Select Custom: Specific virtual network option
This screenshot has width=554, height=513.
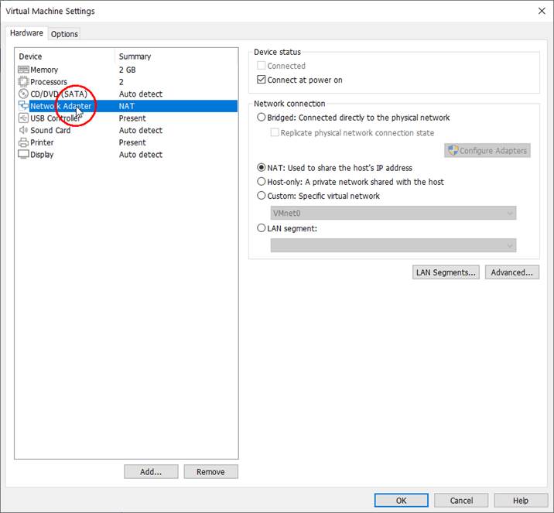(x=261, y=196)
